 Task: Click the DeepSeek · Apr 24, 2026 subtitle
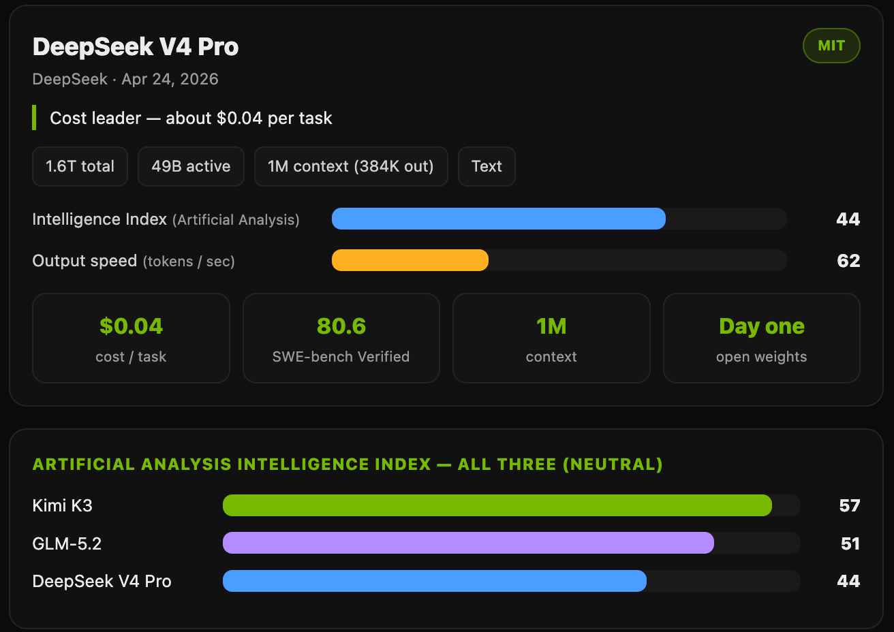[125, 79]
